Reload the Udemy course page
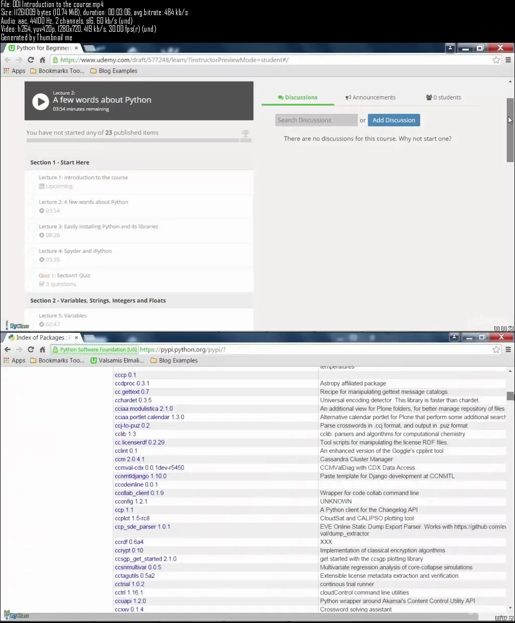 pos(31,60)
